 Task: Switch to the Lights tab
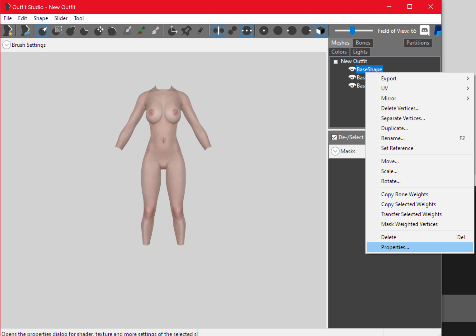pyautogui.click(x=360, y=52)
